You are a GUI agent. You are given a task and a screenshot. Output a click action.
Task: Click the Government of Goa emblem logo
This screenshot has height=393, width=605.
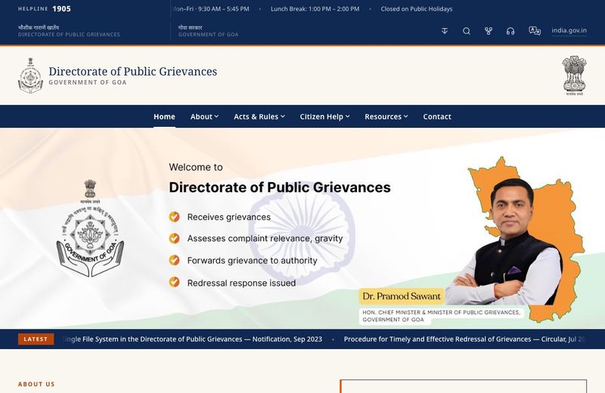coord(30,76)
